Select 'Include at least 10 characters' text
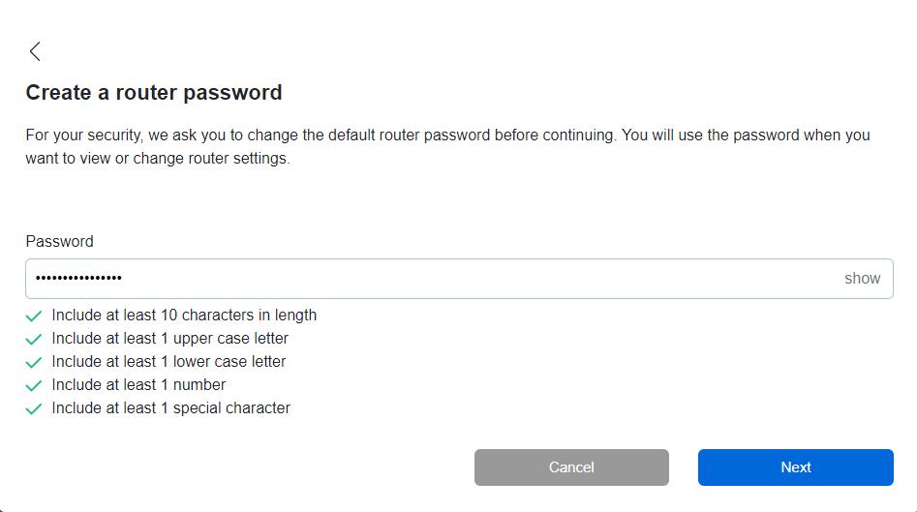Screen dimensions: 917x512 pos(184,316)
